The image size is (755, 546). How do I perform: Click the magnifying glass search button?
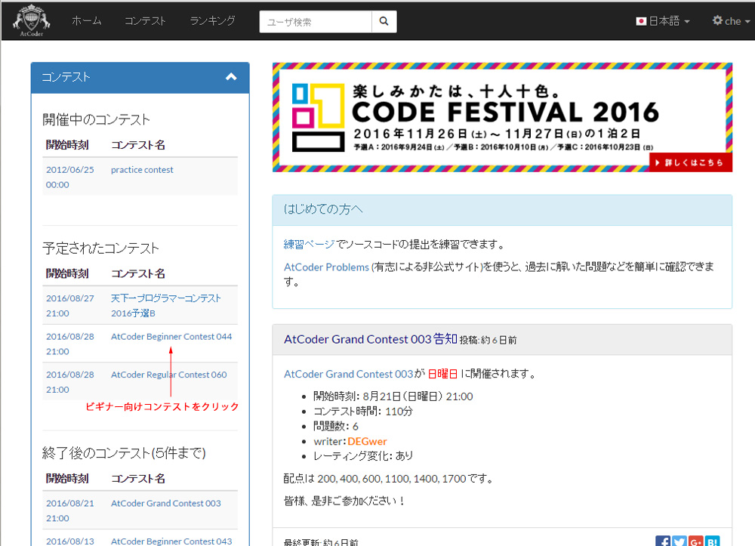pos(384,21)
